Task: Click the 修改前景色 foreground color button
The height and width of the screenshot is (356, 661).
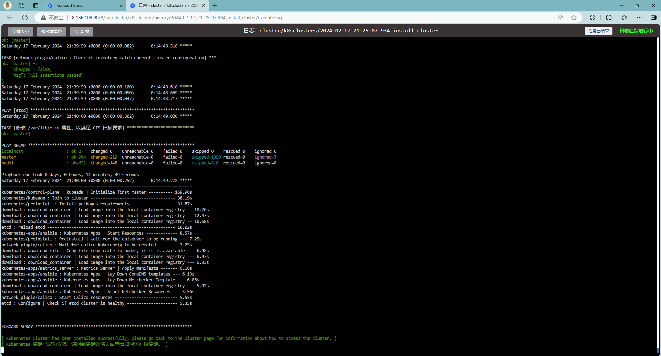Action: pos(52,32)
